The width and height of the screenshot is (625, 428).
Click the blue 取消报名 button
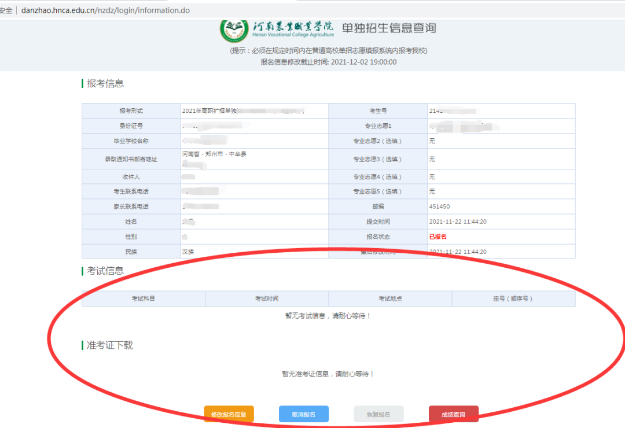pos(304,414)
